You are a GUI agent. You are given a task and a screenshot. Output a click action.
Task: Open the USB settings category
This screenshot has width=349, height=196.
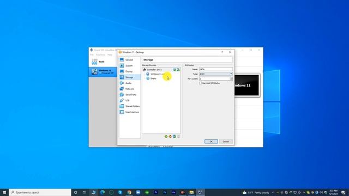(x=130, y=100)
